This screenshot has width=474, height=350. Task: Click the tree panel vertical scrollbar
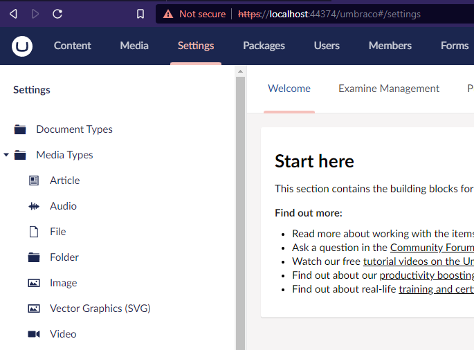click(240, 213)
